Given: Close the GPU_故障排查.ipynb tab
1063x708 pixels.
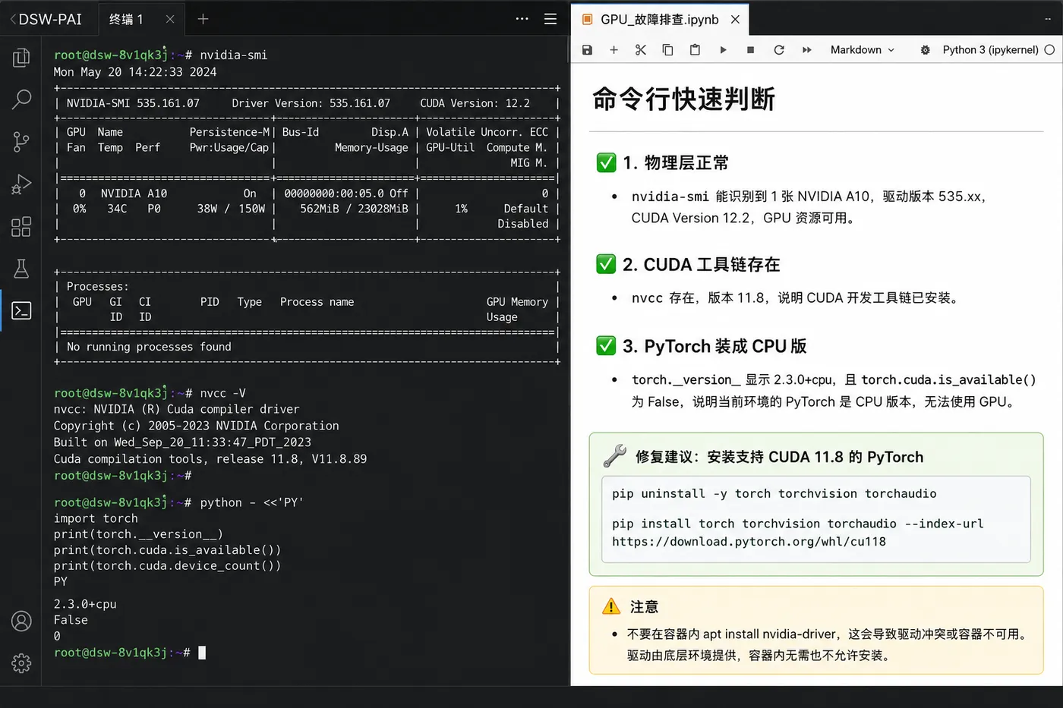Looking at the screenshot, I should click(x=735, y=19).
